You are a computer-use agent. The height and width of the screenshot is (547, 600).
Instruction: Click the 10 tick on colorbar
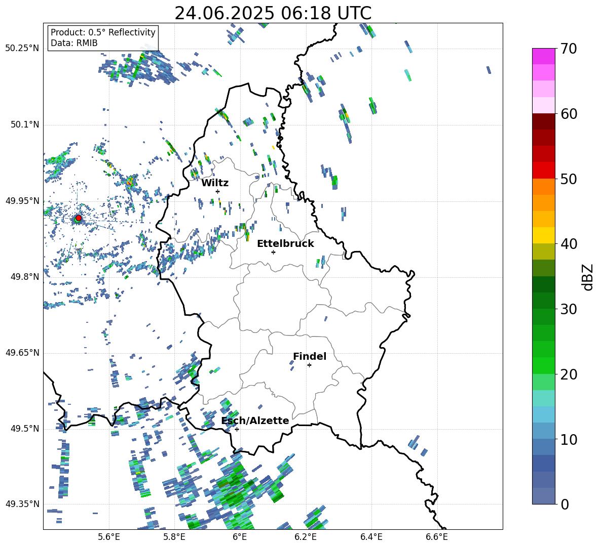(x=569, y=439)
